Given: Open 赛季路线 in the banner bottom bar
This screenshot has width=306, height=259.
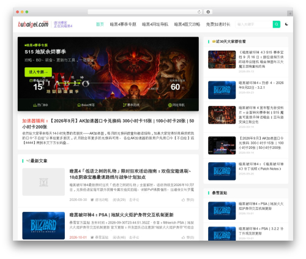Looking at the screenshot, I should (x=131, y=105).
